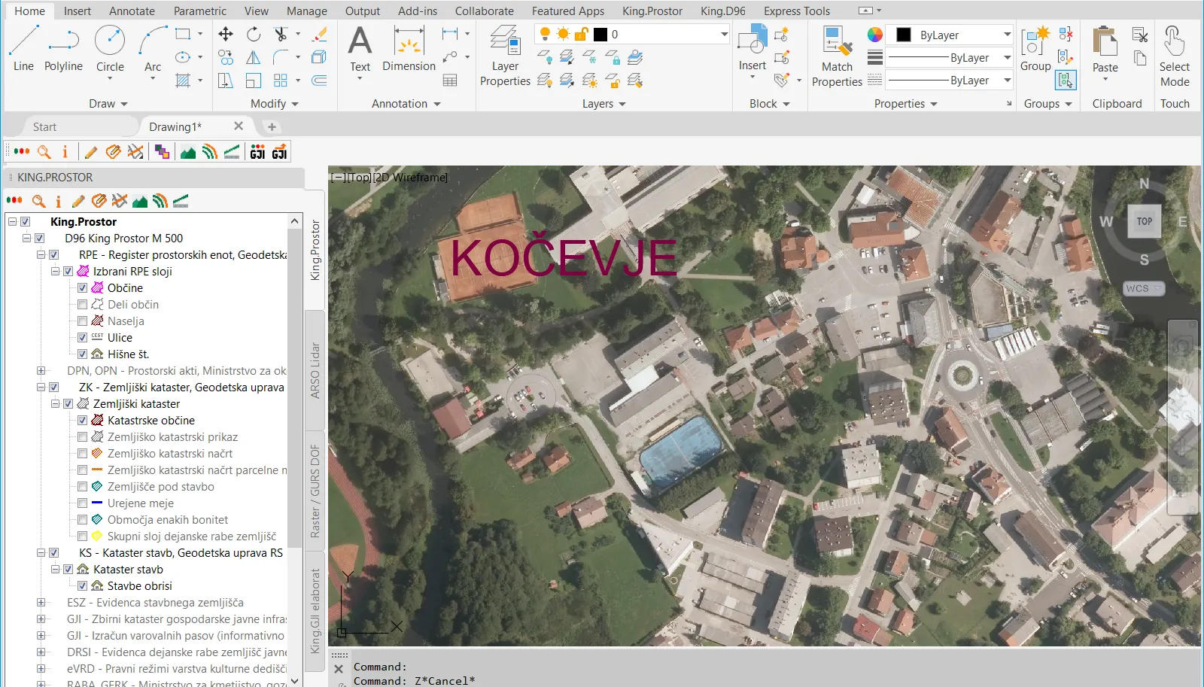
Task: Click TOP on the view cube
Action: click(x=1144, y=221)
